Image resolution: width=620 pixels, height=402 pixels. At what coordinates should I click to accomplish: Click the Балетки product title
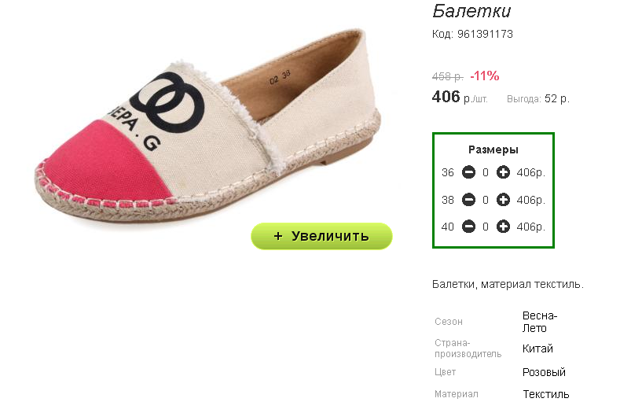[x=471, y=11]
